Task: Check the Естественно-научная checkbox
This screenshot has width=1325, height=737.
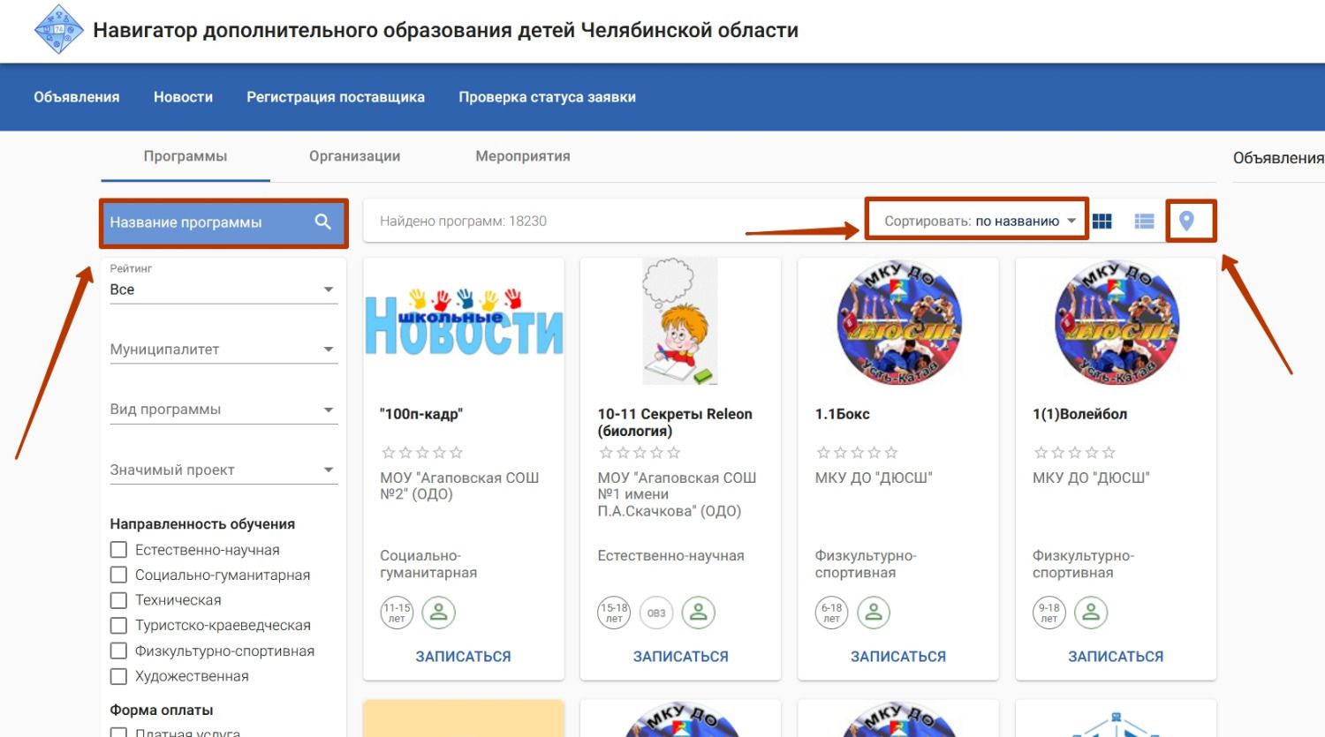Action: (118, 550)
